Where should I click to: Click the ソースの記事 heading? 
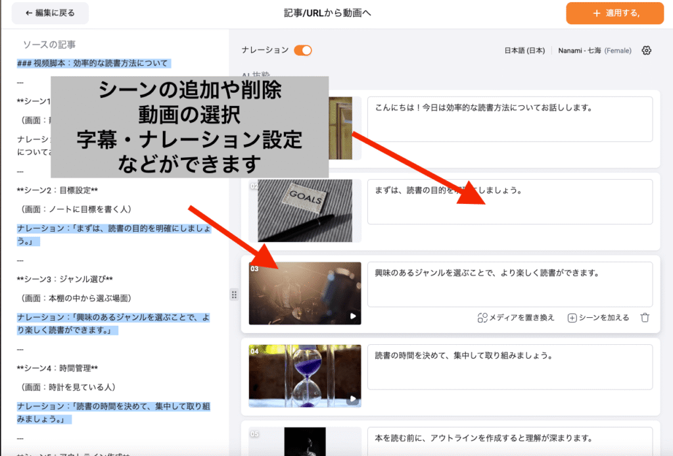point(49,44)
